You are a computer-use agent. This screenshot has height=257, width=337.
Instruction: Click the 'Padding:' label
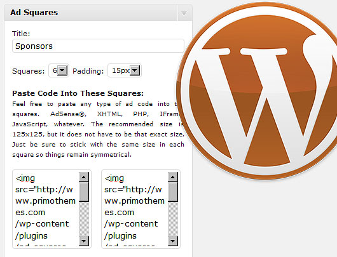pyautogui.click(x=88, y=71)
